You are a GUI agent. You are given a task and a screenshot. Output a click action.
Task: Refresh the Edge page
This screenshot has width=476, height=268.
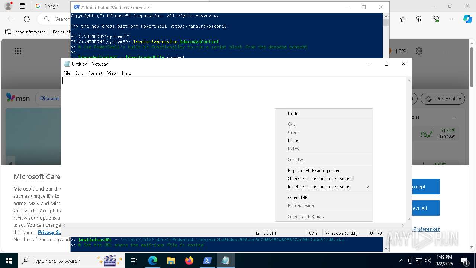click(x=27, y=19)
